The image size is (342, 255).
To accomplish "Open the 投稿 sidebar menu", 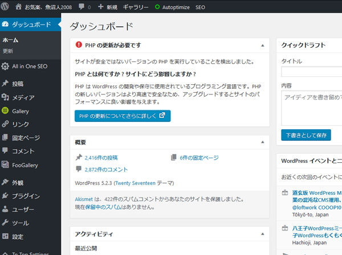I will click(18, 84).
